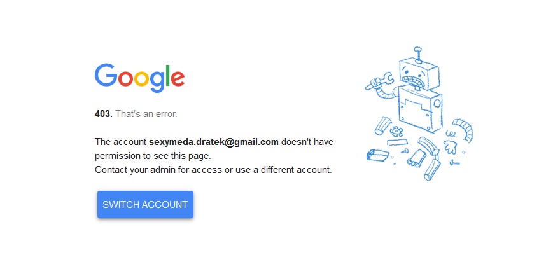This screenshot has width=539, height=264.
Task: Click the sexymeda.dratek@gmail.com email address
Action: [213, 142]
